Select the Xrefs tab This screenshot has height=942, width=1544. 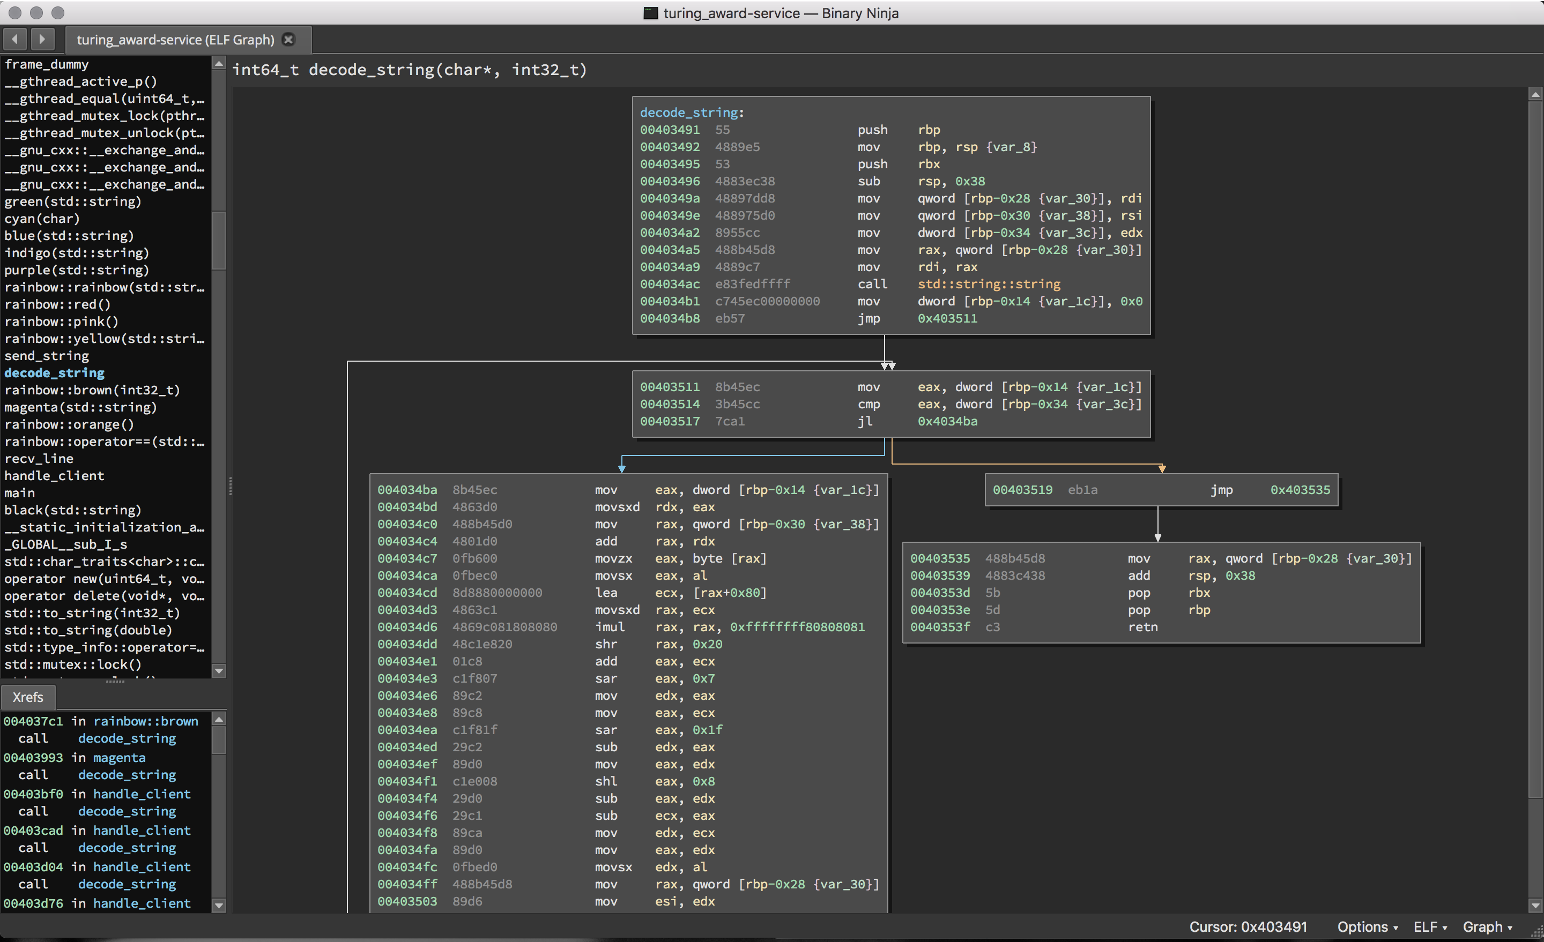click(x=27, y=697)
